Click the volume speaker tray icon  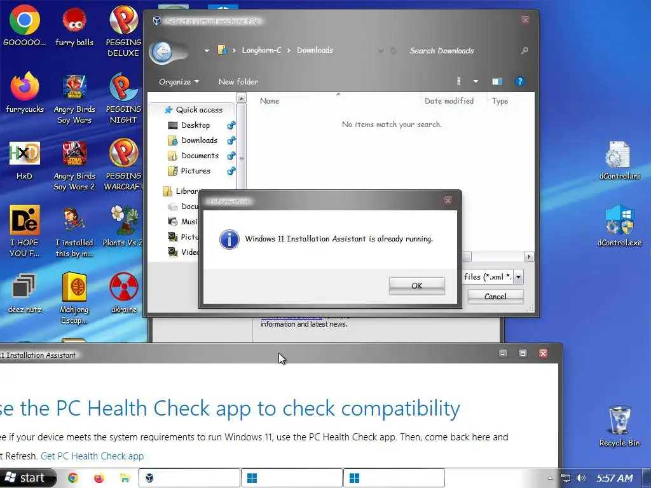(x=581, y=478)
